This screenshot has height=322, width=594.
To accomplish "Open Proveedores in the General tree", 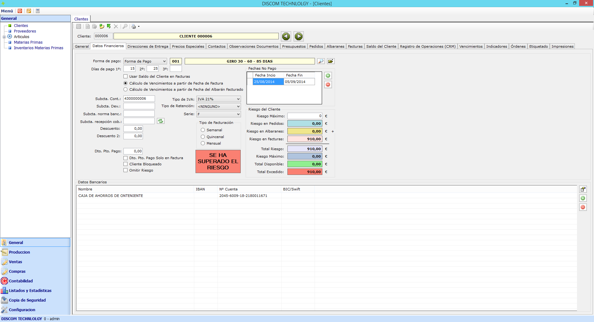I will [x=25, y=31].
